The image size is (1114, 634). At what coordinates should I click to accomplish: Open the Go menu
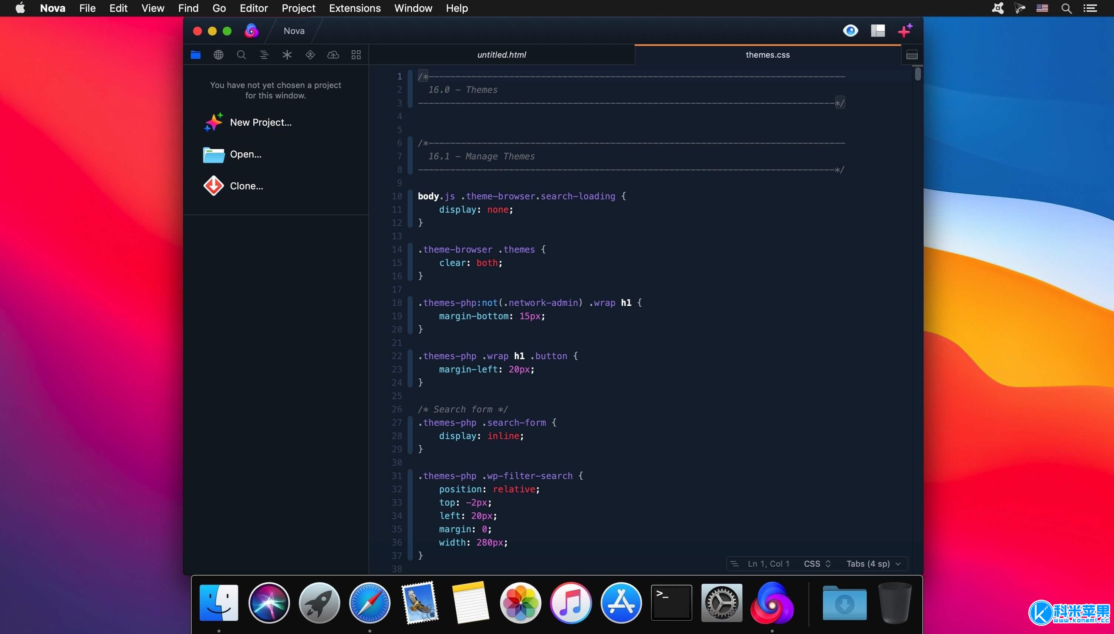click(219, 8)
